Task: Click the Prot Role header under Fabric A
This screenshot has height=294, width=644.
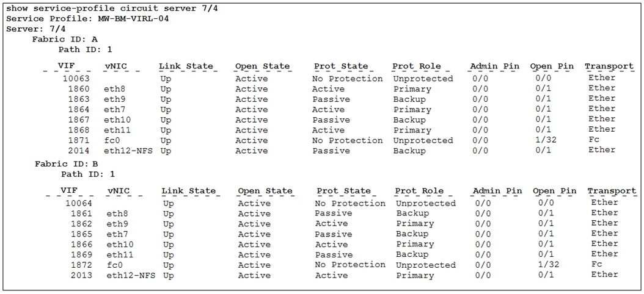Action: (417, 66)
